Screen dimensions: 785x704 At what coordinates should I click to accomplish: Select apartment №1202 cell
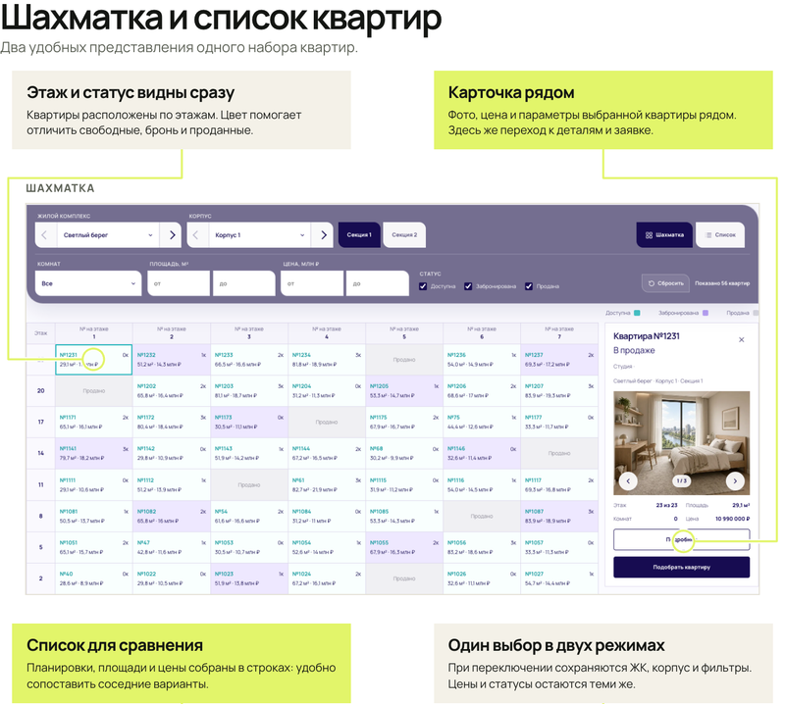coord(172,391)
